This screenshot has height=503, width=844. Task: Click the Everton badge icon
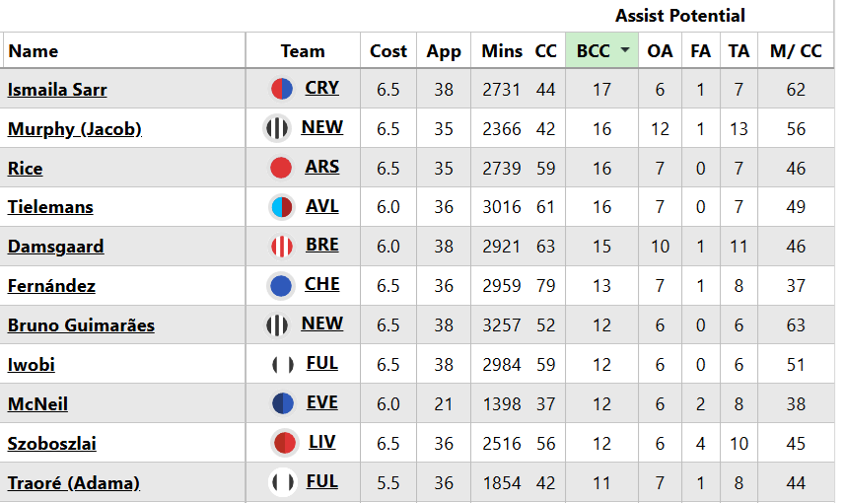(x=282, y=403)
